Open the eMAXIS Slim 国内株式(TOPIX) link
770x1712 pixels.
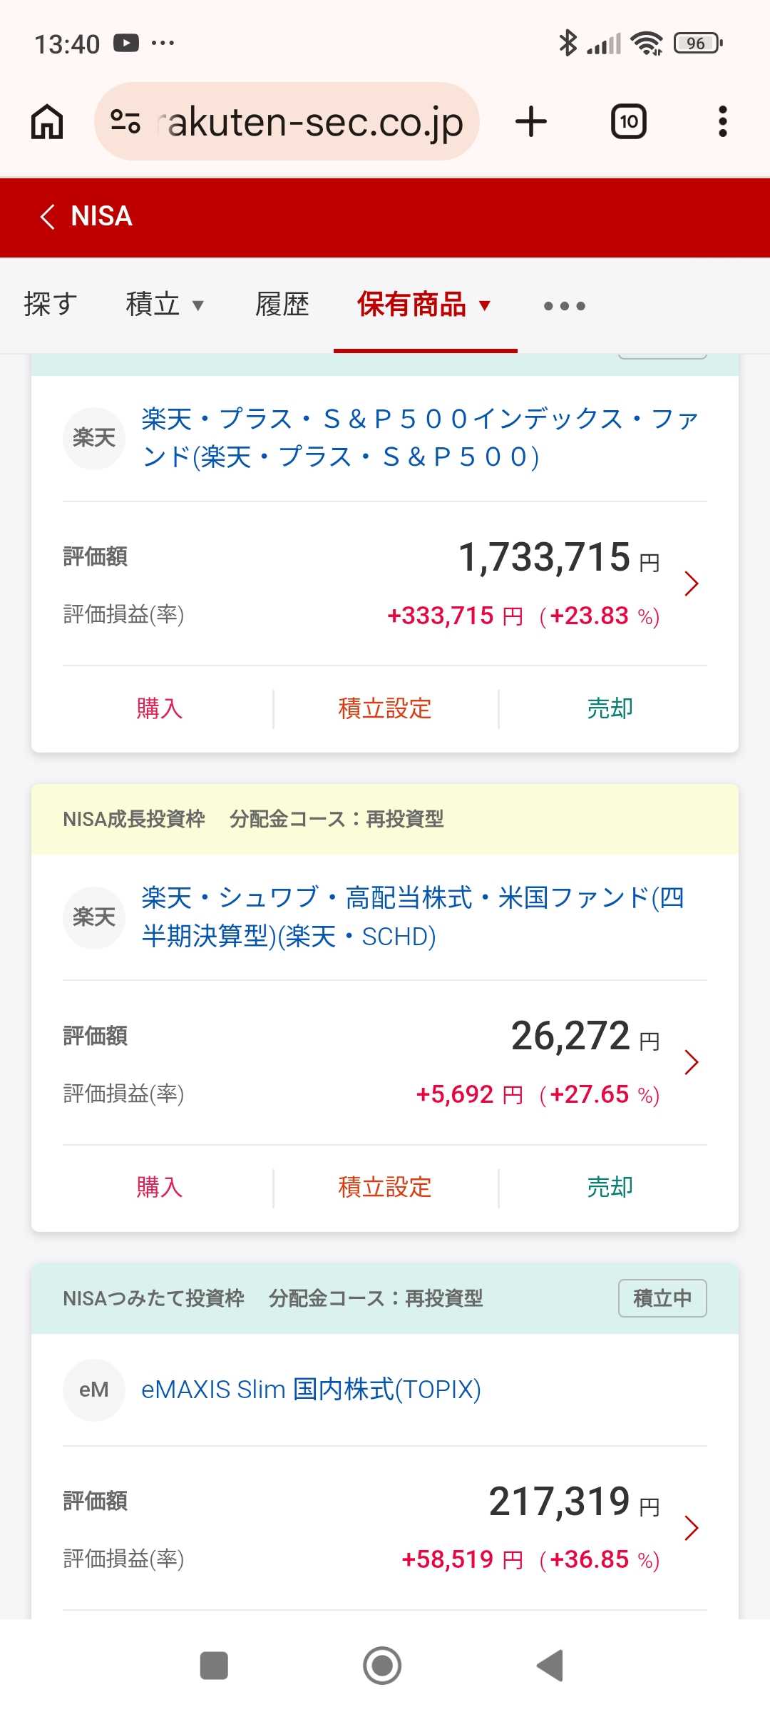(311, 1390)
